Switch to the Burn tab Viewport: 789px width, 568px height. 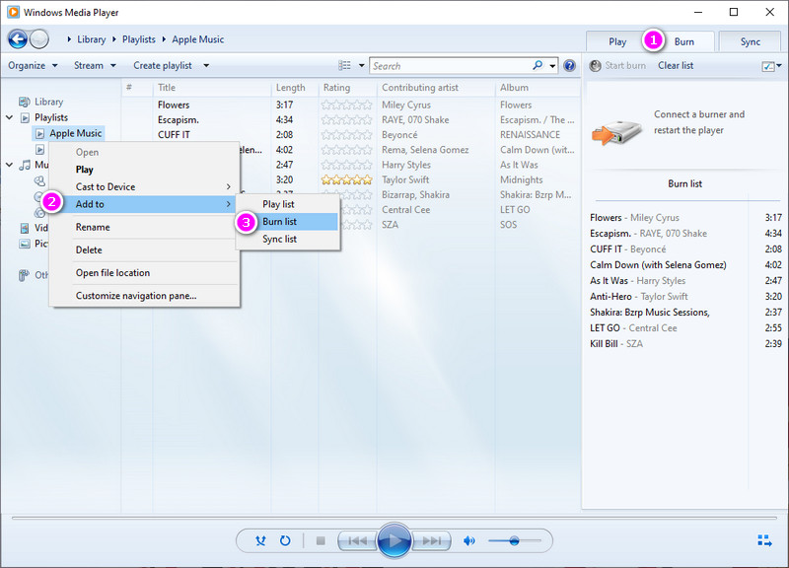click(683, 41)
